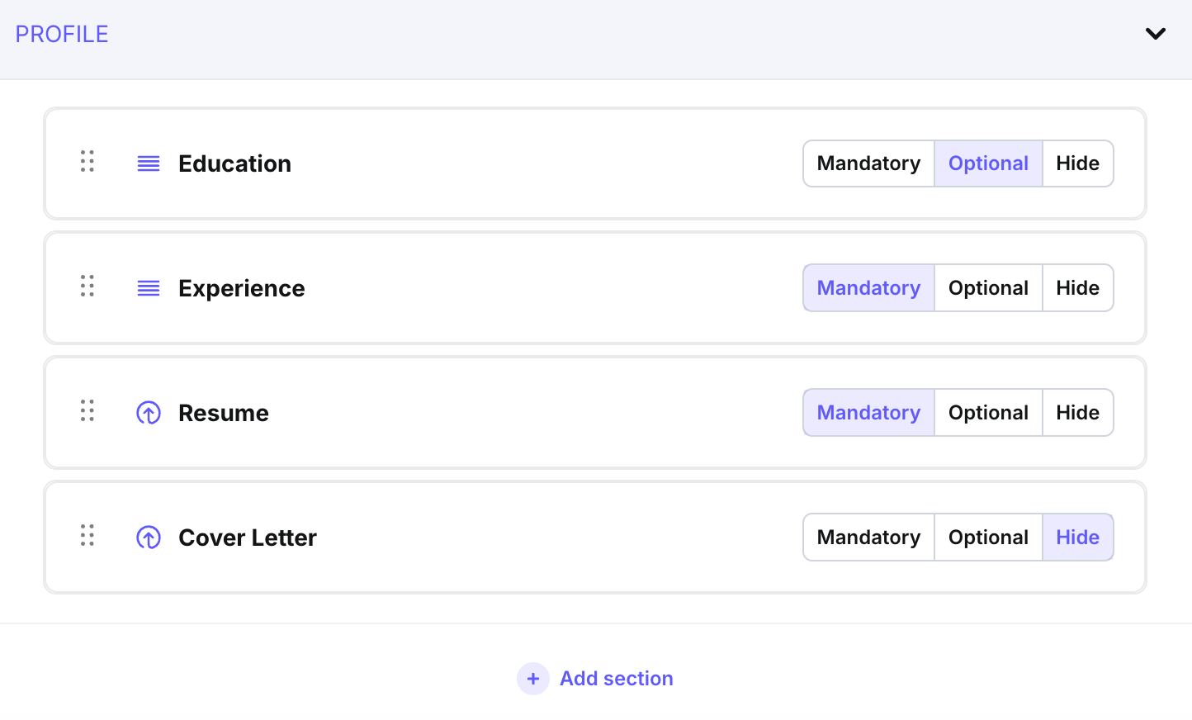The image size is (1192, 720).
Task: Click the Resume drag handle icon
Action: tap(88, 411)
